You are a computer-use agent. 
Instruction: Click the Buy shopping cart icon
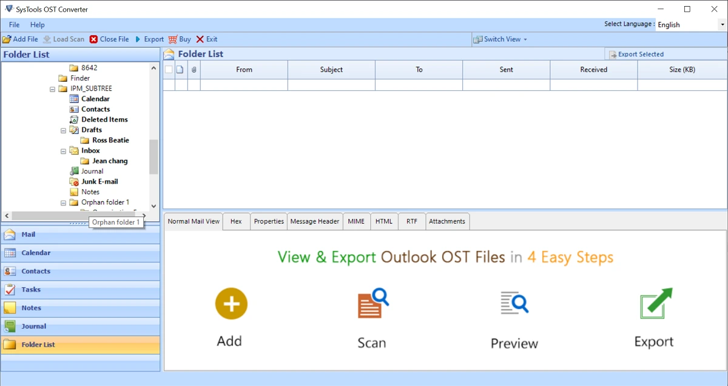(x=173, y=39)
